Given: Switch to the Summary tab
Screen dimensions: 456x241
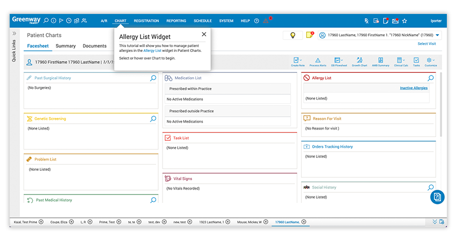Looking at the screenshot, I should coord(65,46).
